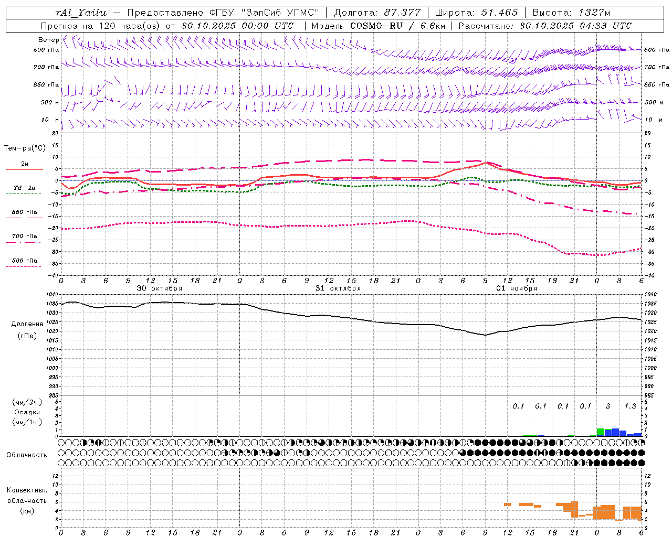Click the (мм/1ч.) precipitation unit label

click(x=27, y=422)
